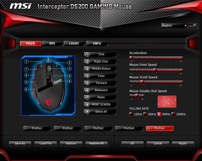Image resolution: width=202 pixels, height=161 pixels.
Task: Click Acceleration slider plus sign
Action: point(181,61)
